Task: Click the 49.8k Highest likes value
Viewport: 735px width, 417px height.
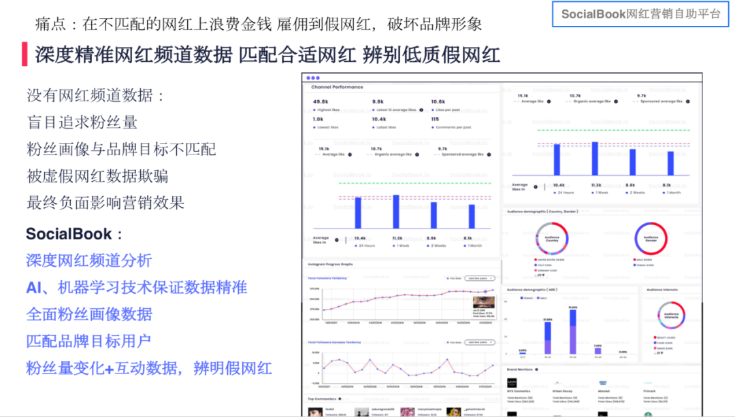Action: click(x=321, y=101)
